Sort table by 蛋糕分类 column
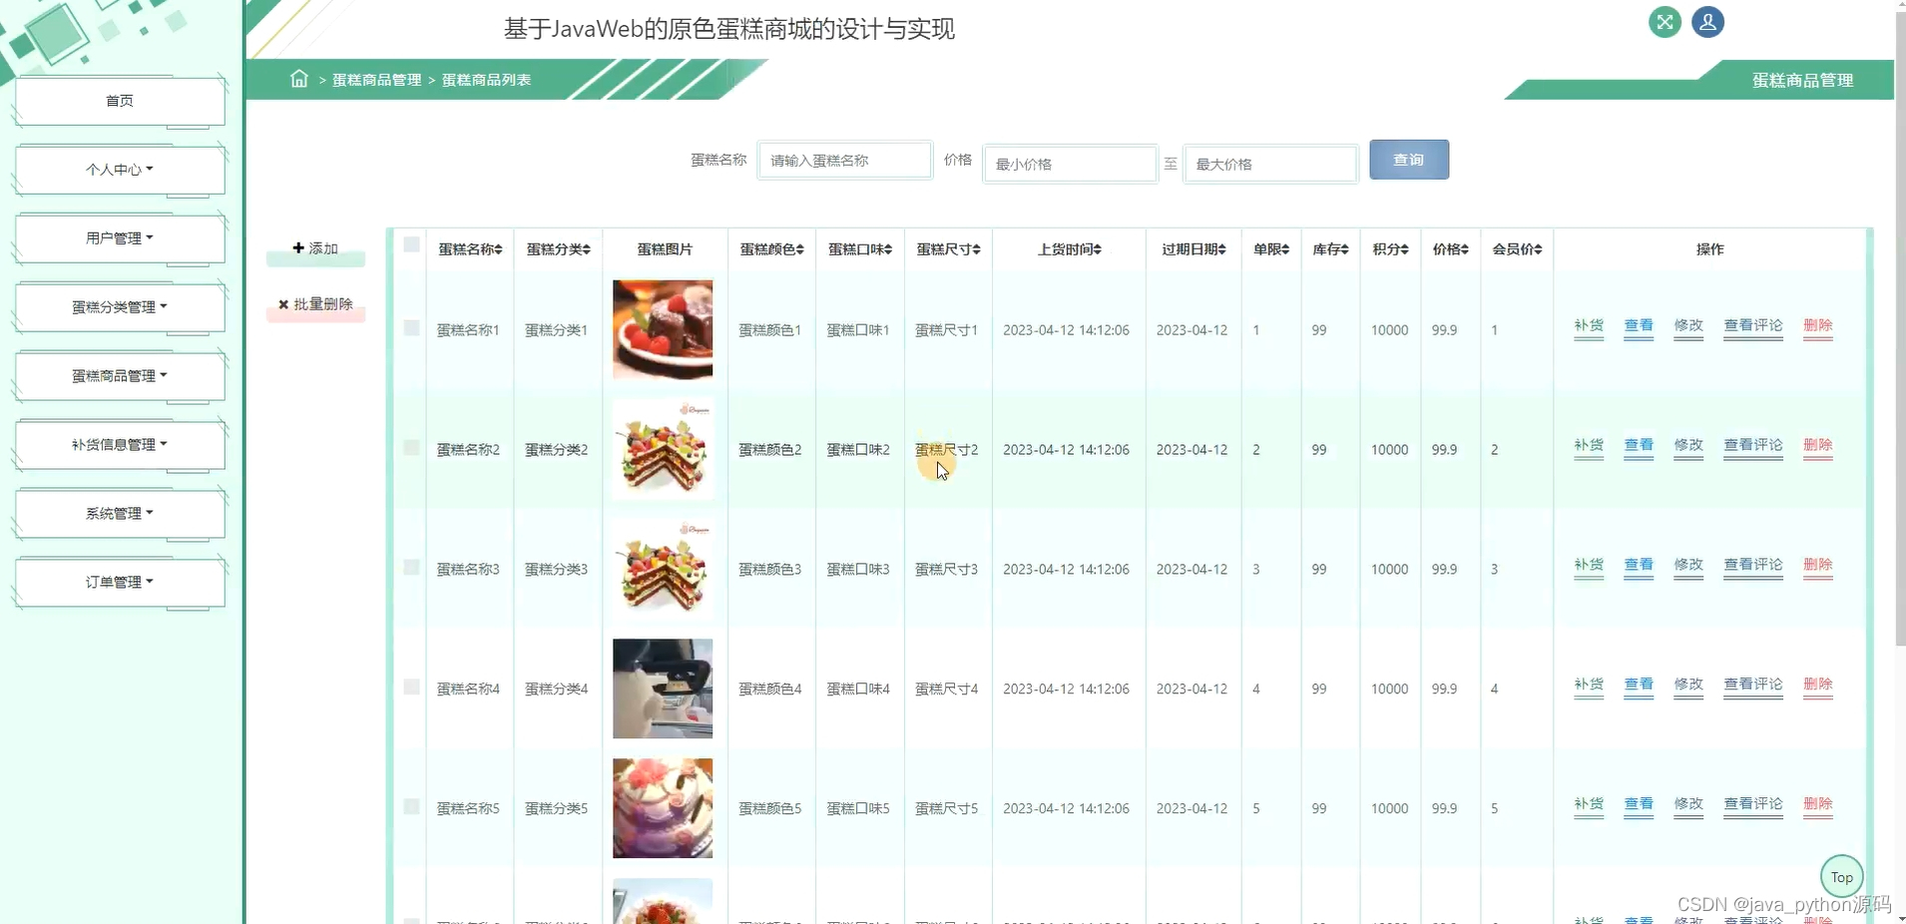 pyautogui.click(x=558, y=249)
